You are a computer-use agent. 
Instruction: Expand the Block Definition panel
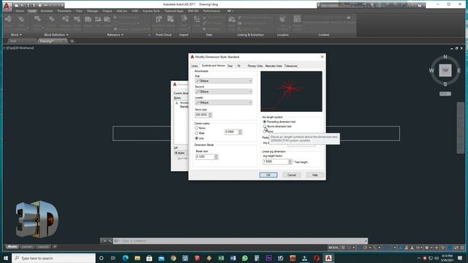click(x=56, y=34)
